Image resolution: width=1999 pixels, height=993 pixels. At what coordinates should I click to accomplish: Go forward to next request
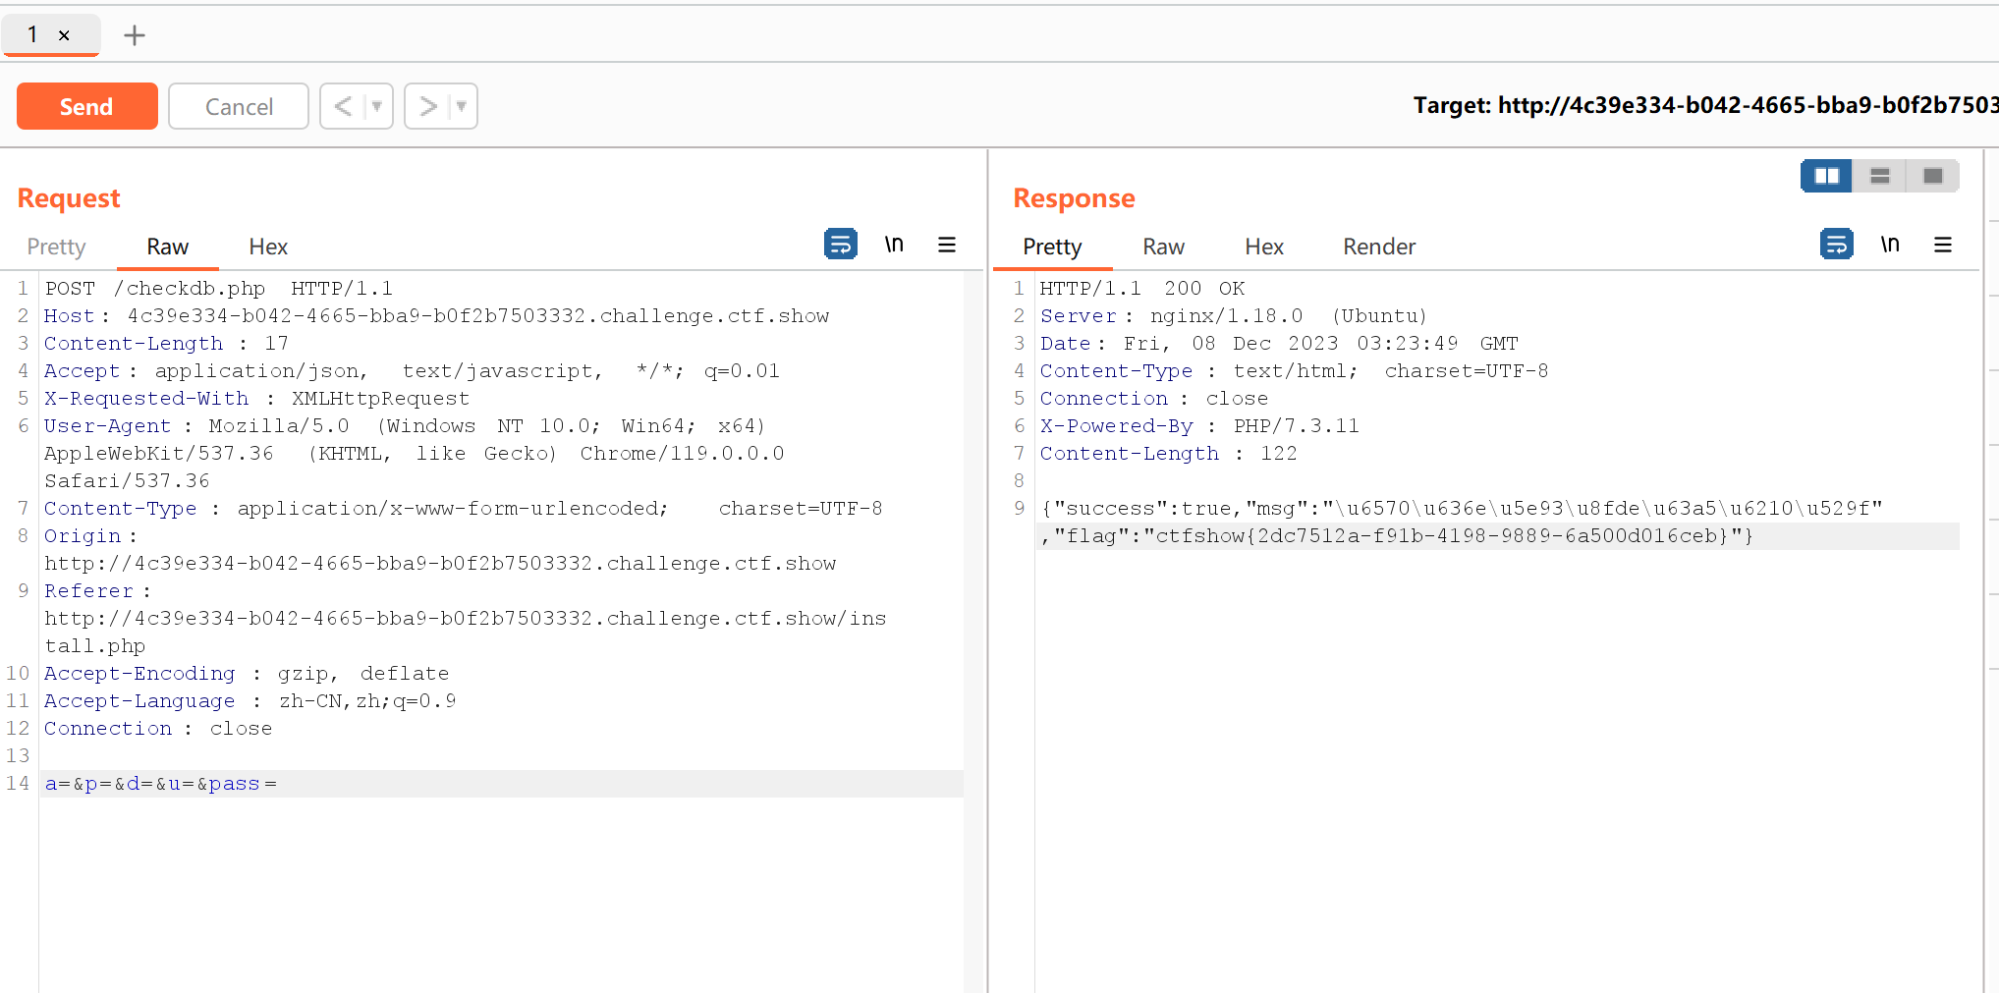427,106
